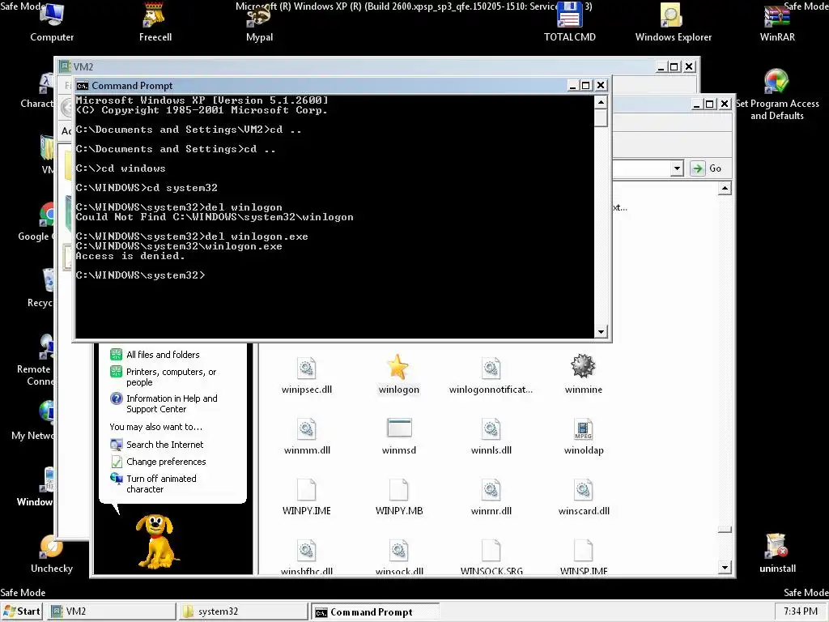Select the winlogonnotificat... file
Screen dimensions: 829x622
tap(491, 376)
